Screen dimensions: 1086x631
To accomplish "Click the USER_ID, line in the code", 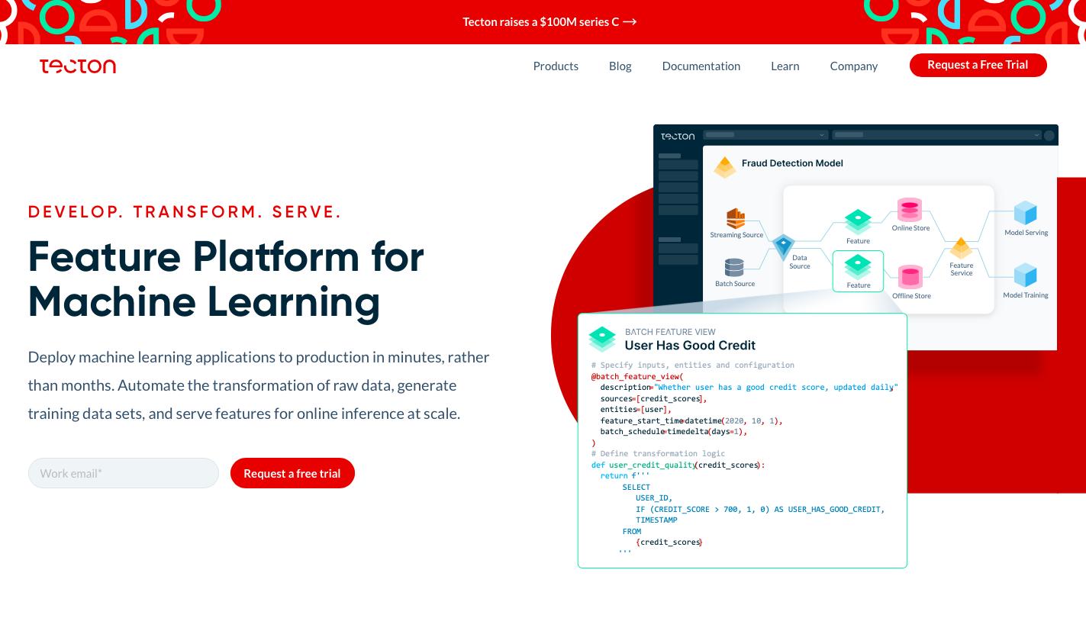I will [x=654, y=498].
